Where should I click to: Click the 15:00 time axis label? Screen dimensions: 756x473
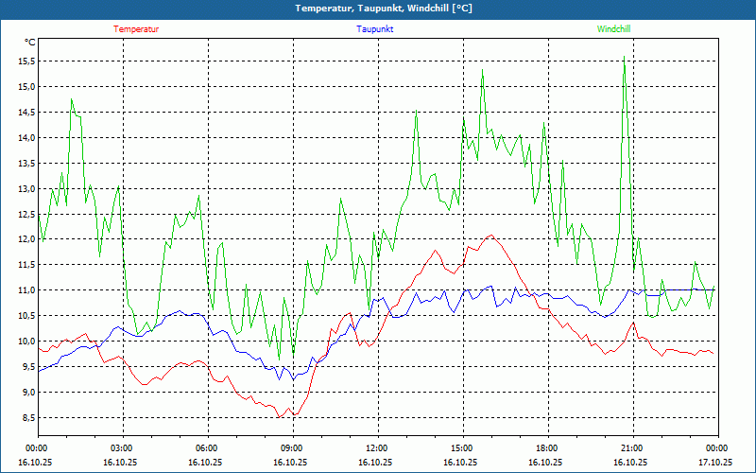tap(464, 448)
